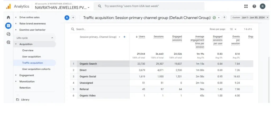This screenshot has width=271, height=115.
Task: Open the Advertising icon in left rail
Action: tap(8, 42)
